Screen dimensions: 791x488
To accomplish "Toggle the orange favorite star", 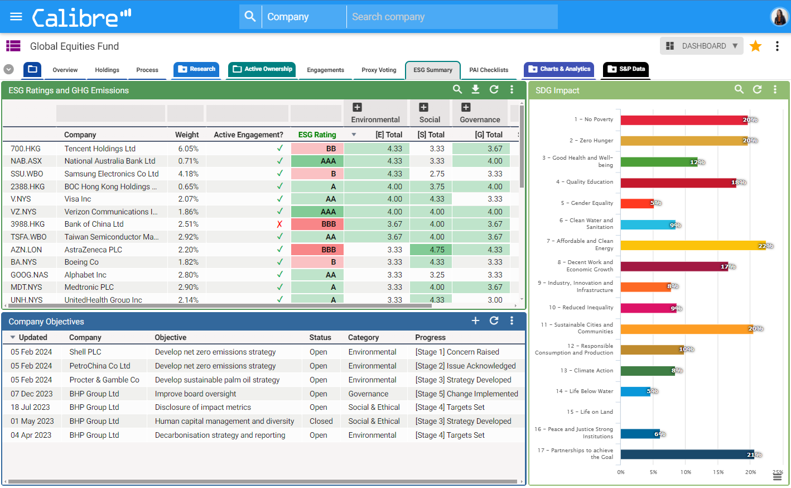I will (x=756, y=46).
